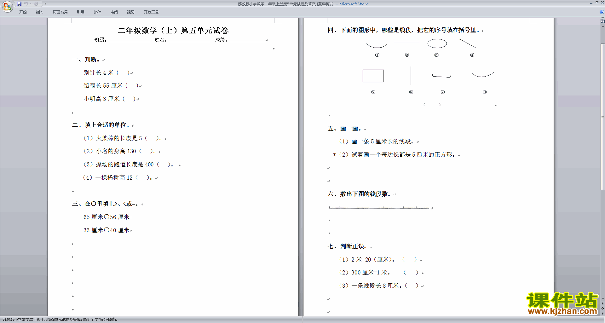The height and width of the screenshot is (323, 605).
Task: Select the vertical line shape numbered ⑥
Action: 411,76
